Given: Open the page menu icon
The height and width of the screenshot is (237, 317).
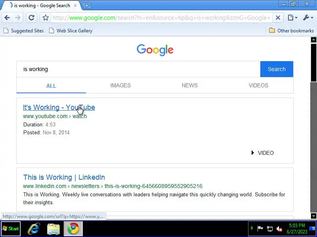Looking at the screenshot, I should [292, 18].
